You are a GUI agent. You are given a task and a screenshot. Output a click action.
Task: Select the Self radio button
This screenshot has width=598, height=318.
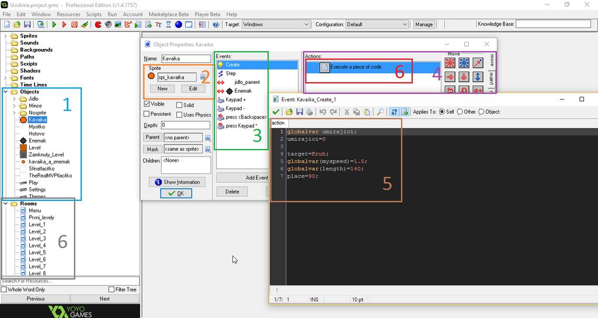[442, 112]
